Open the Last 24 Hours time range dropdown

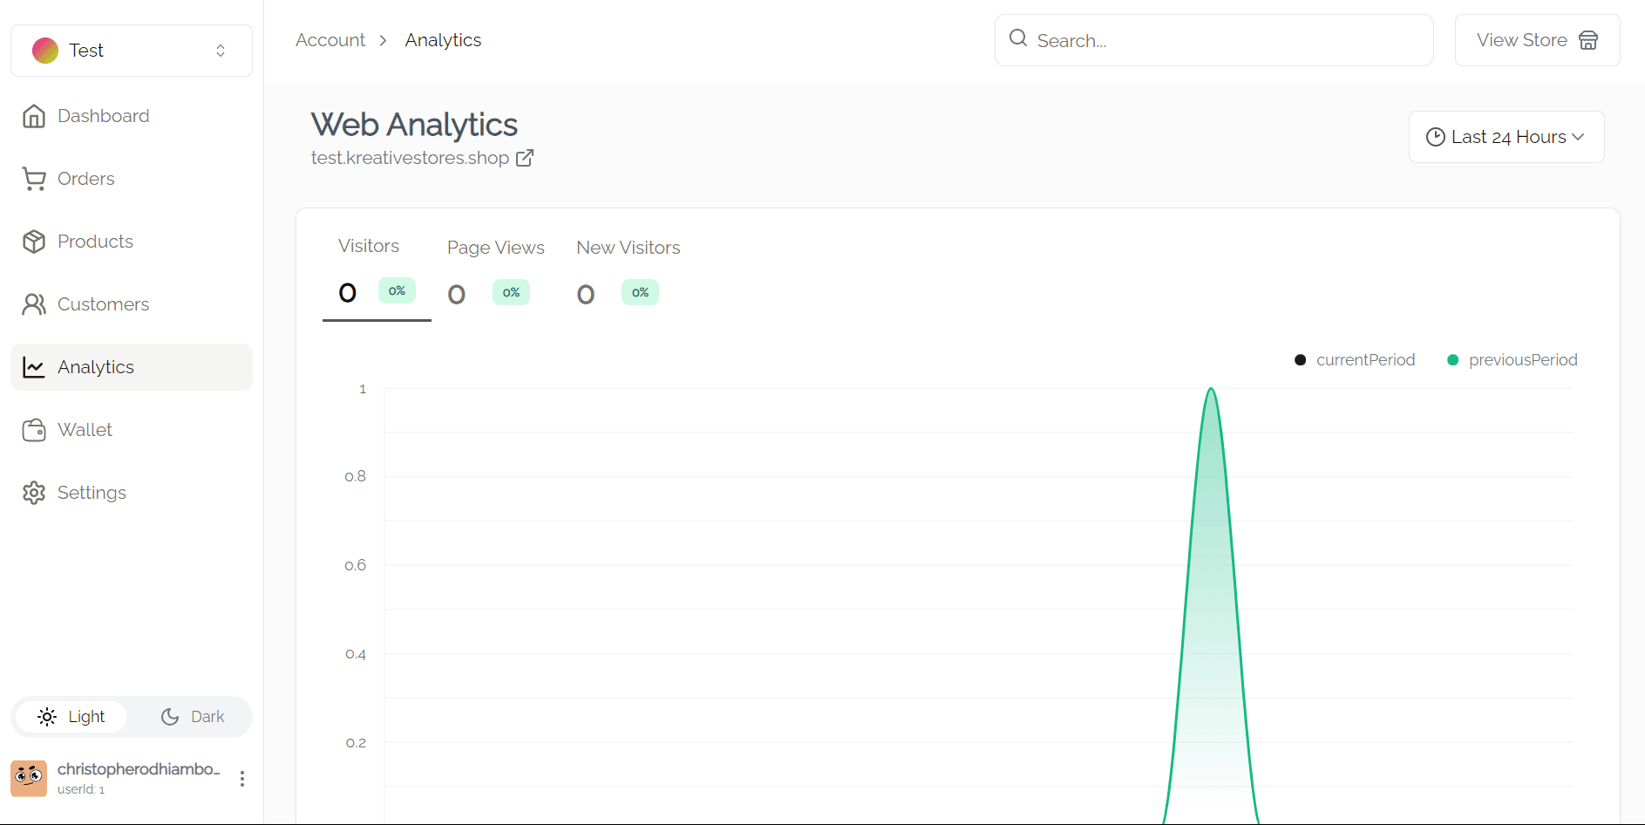pos(1506,137)
